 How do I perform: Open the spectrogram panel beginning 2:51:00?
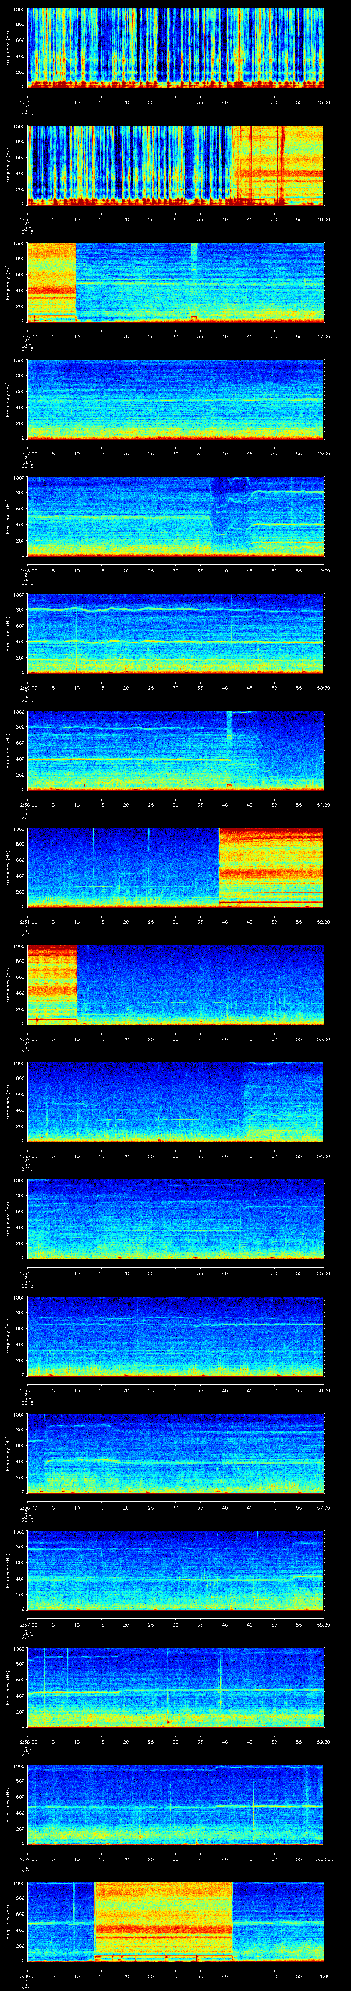tap(176, 868)
